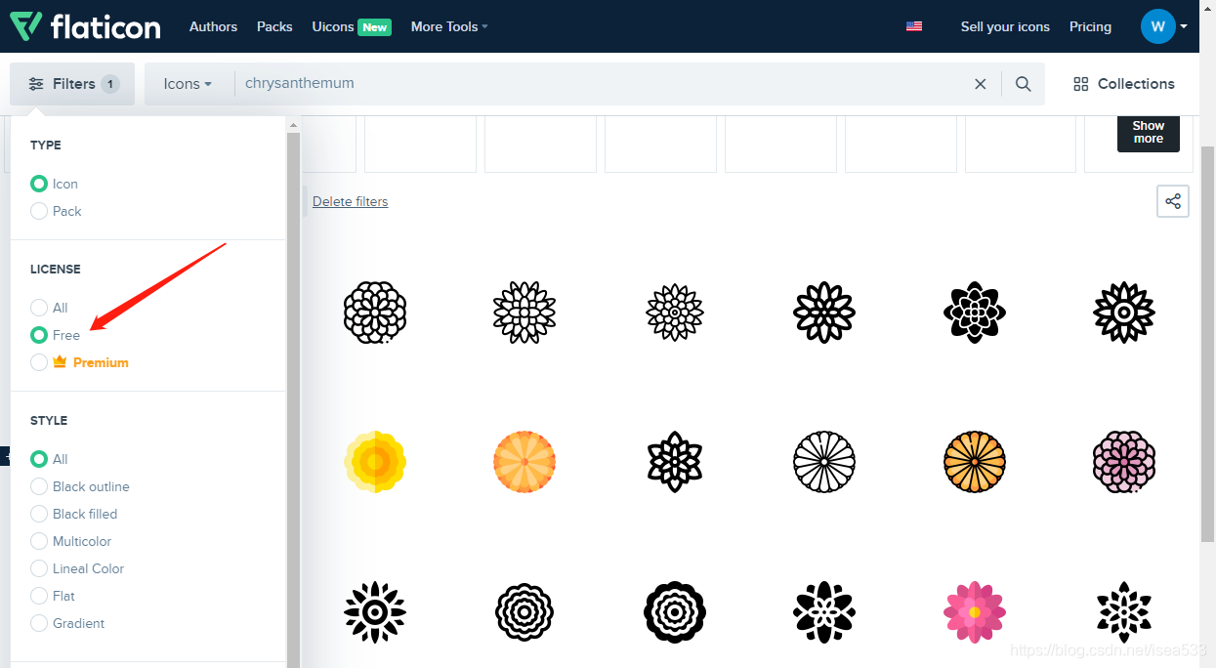Go to Sell your icons
The height and width of the screenshot is (668, 1216).
(x=1005, y=26)
